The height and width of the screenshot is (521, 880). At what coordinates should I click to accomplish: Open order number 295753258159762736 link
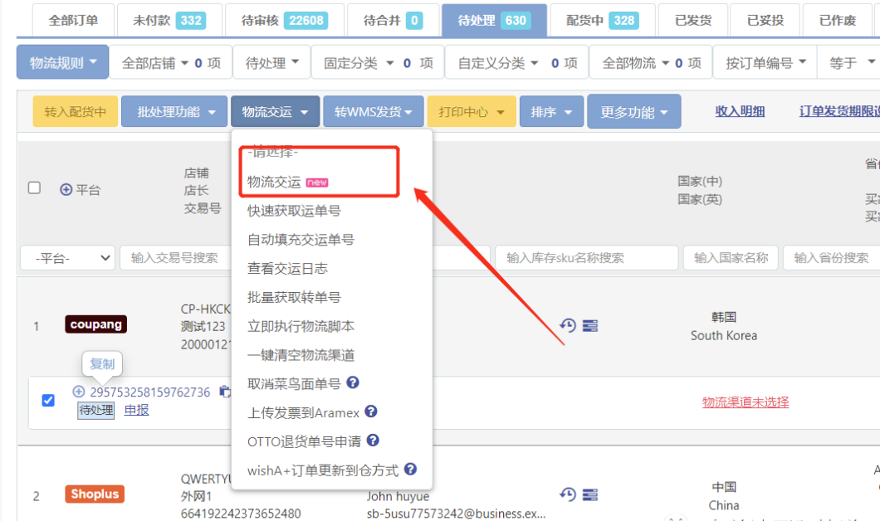[149, 392]
